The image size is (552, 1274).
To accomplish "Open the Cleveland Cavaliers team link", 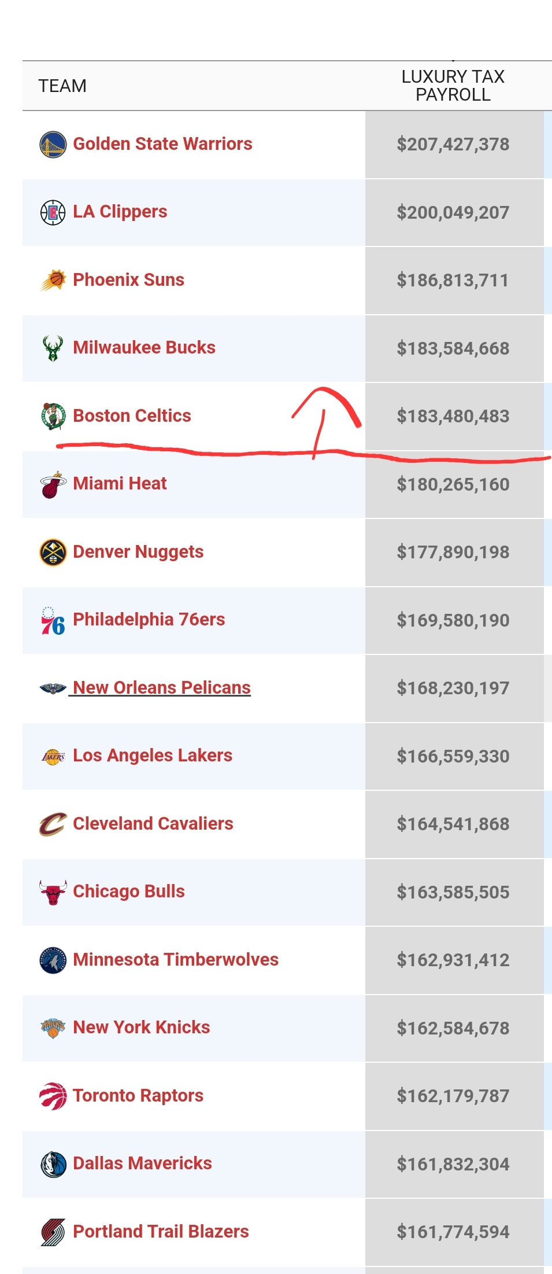I will [153, 824].
